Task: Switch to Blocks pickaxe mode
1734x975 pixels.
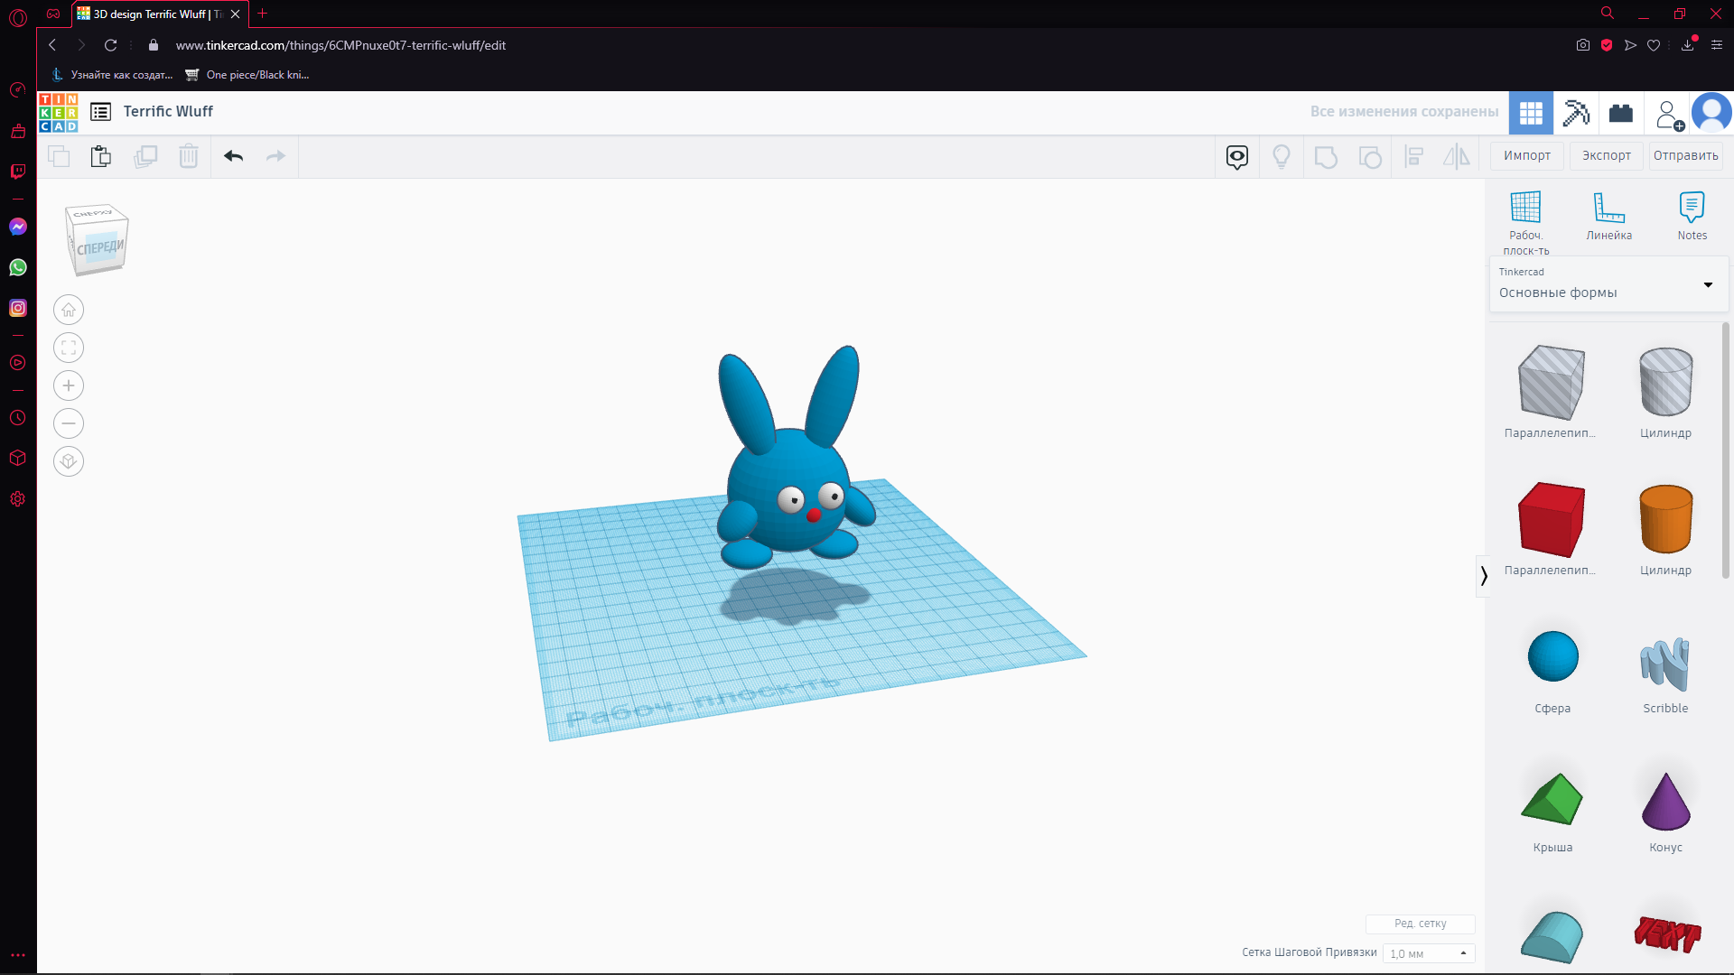Action: point(1576,113)
